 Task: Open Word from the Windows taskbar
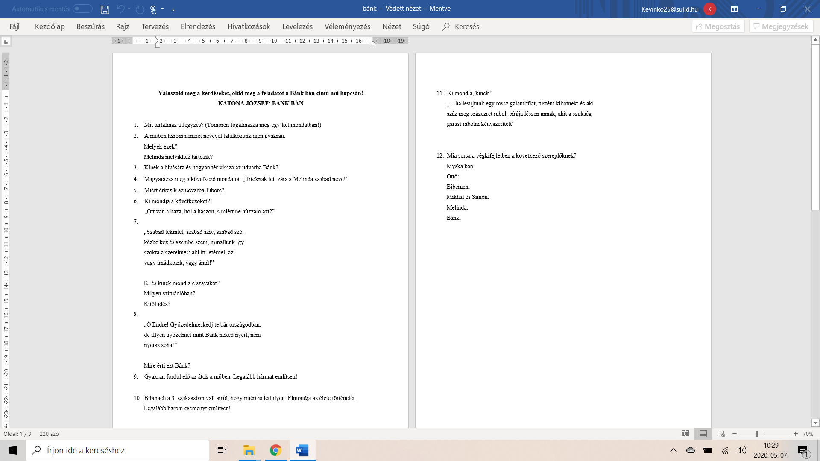click(302, 450)
